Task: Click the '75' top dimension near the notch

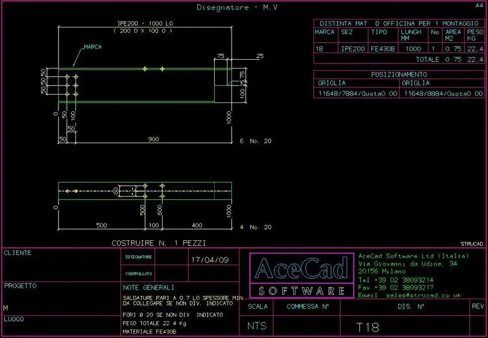Action: (221, 56)
